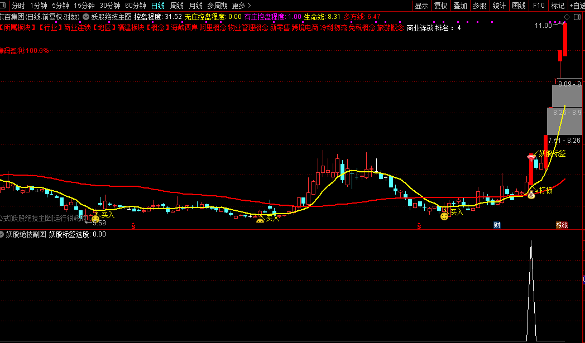This screenshot has width=585, height=343.
Task: Click the diamond icon at chart top-right
Action: (567, 17)
